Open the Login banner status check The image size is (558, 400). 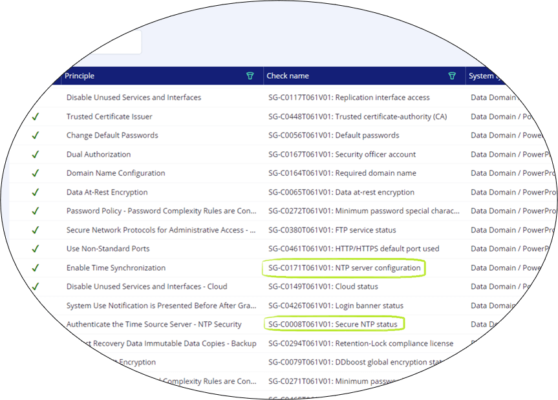(337, 305)
